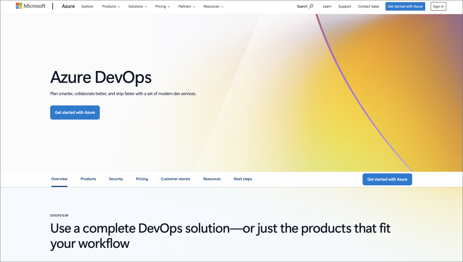The width and height of the screenshot is (463, 262).
Task: Click Get started with Azure in header
Action: pyautogui.click(x=405, y=6)
